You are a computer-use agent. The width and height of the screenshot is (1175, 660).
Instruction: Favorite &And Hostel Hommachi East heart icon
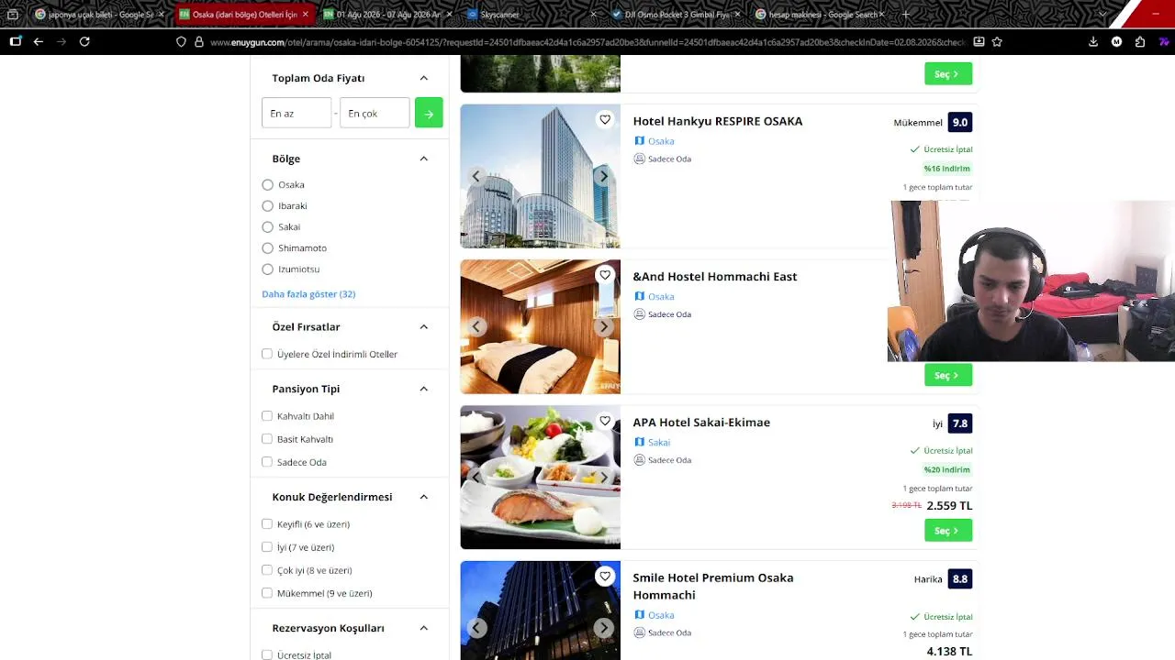point(605,275)
